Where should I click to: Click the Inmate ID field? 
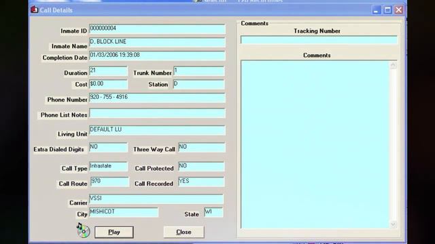[x=157, y=29]
